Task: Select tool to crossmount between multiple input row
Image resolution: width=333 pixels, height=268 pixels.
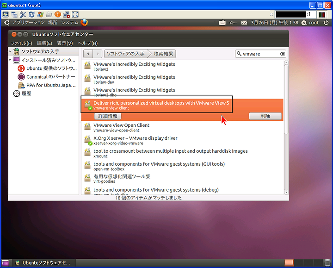Action: coord(182,153)
